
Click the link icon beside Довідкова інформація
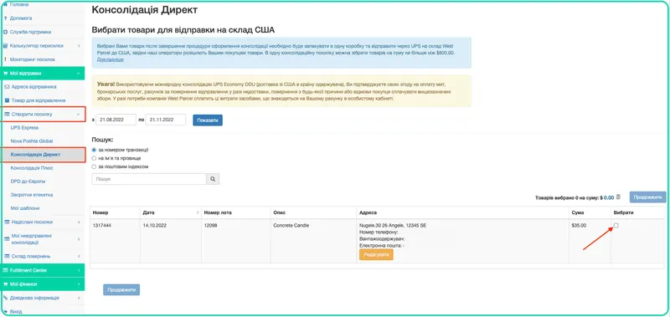tap(5, 298)
